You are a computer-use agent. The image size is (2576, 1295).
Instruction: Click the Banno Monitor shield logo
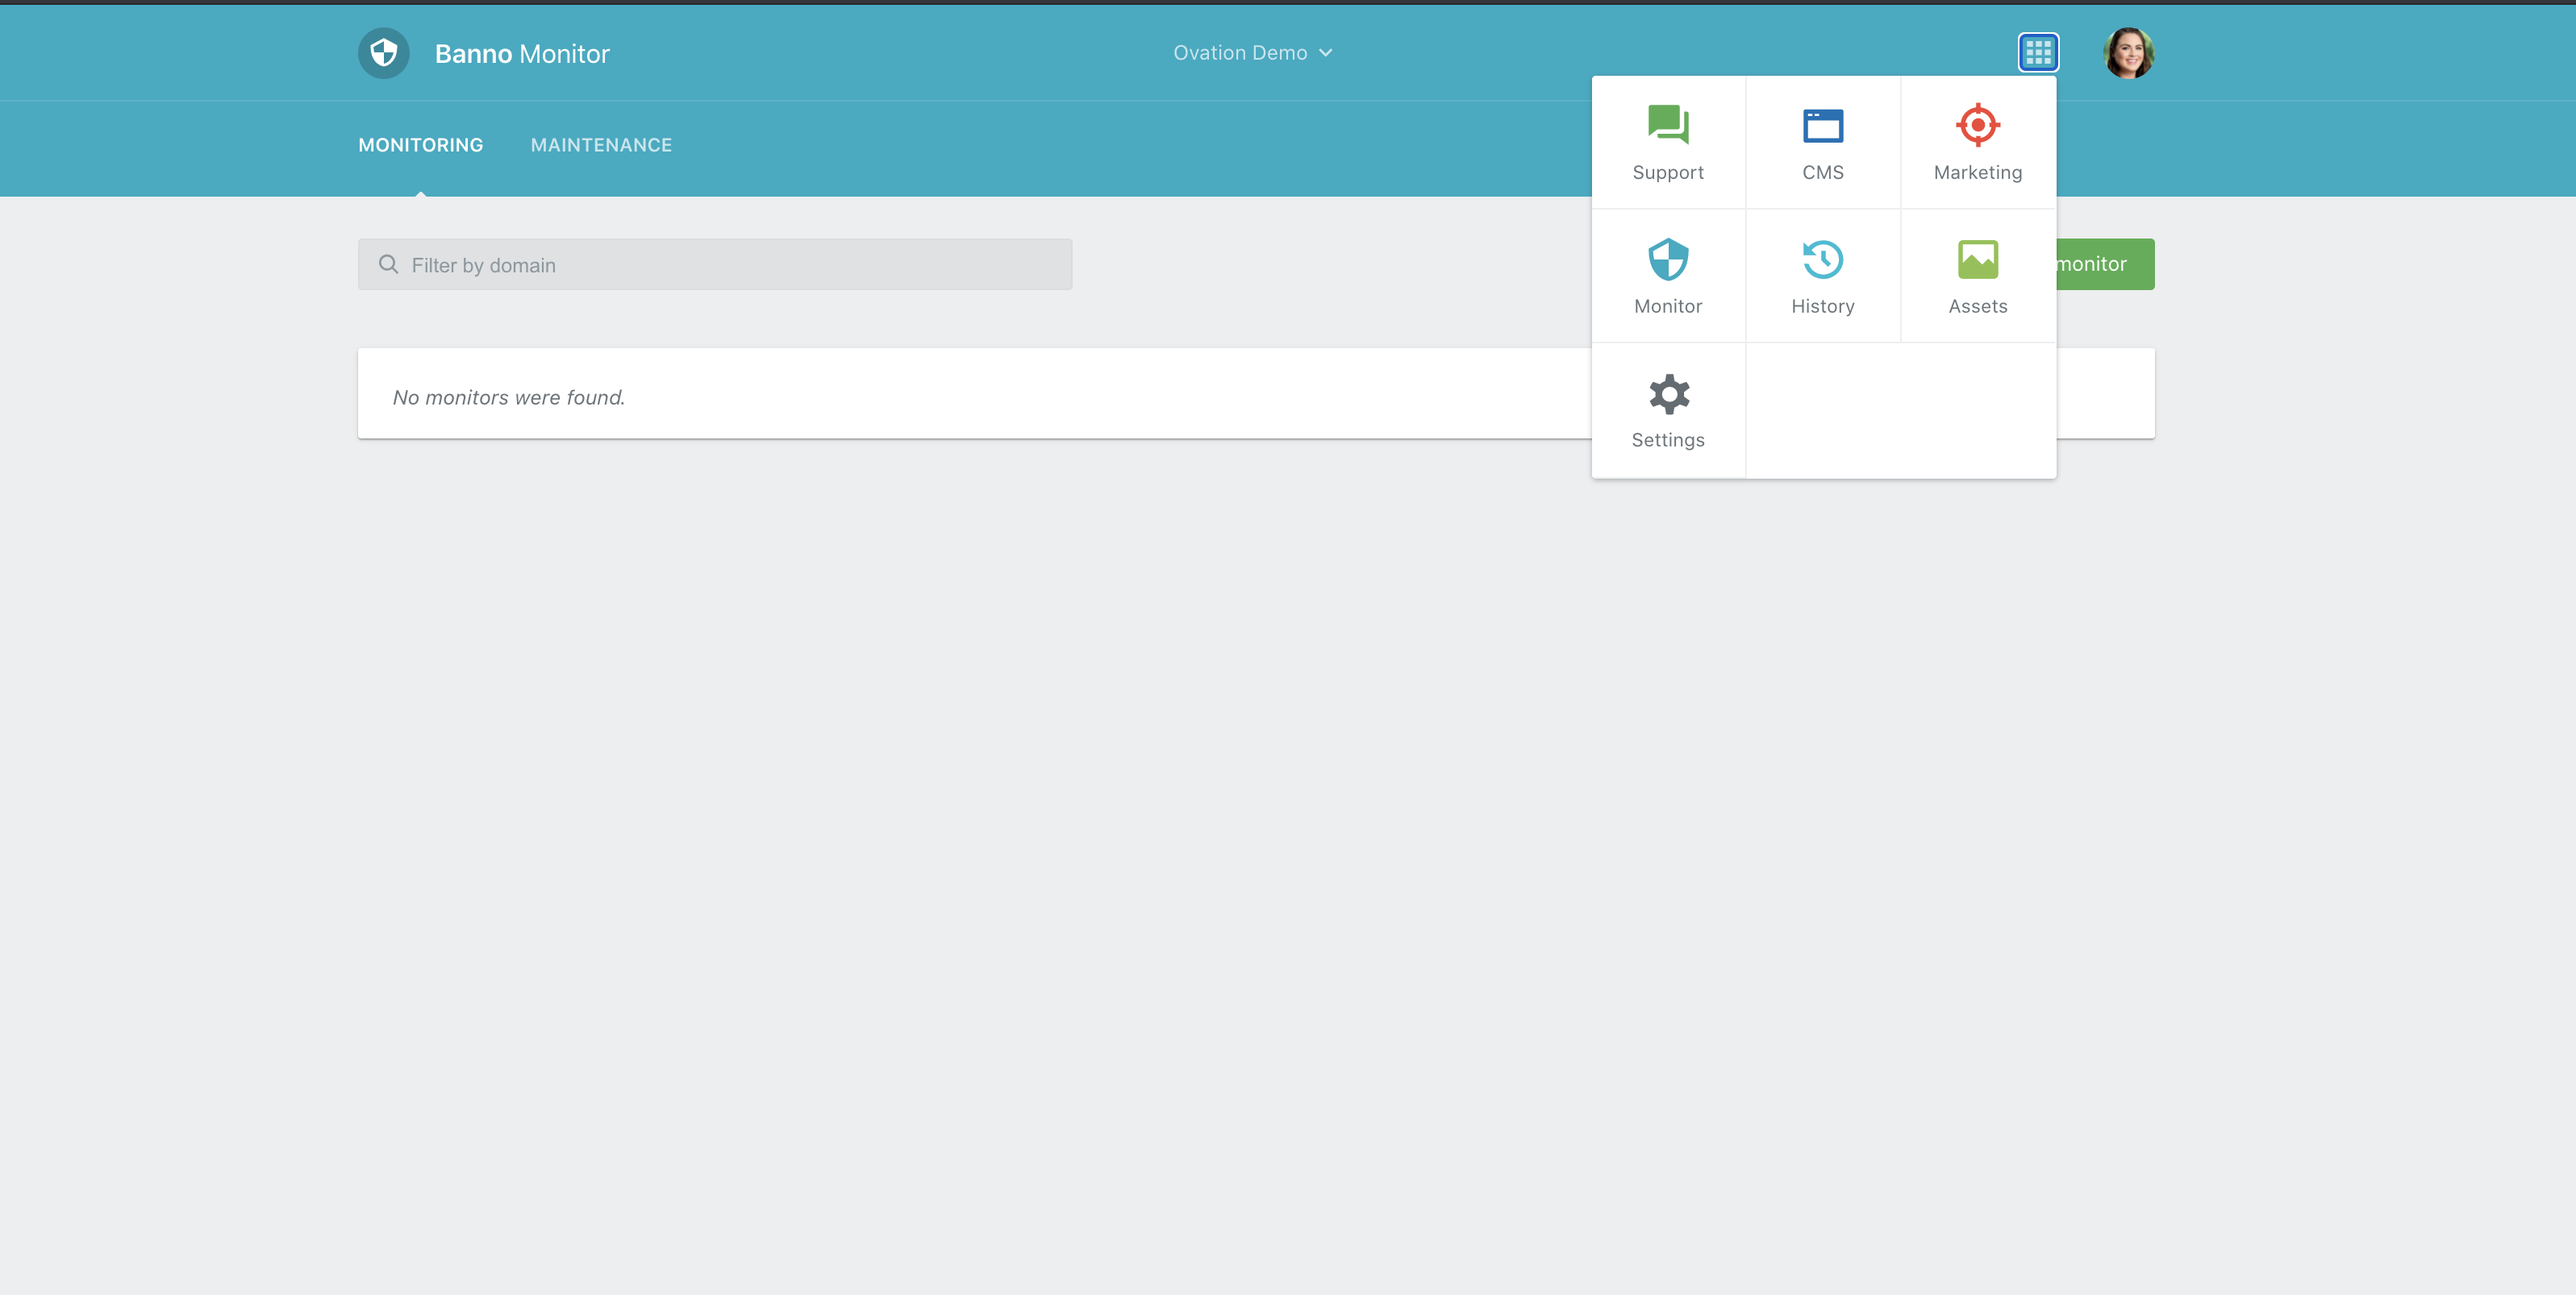pyautogui.click(x=384, y=53)
